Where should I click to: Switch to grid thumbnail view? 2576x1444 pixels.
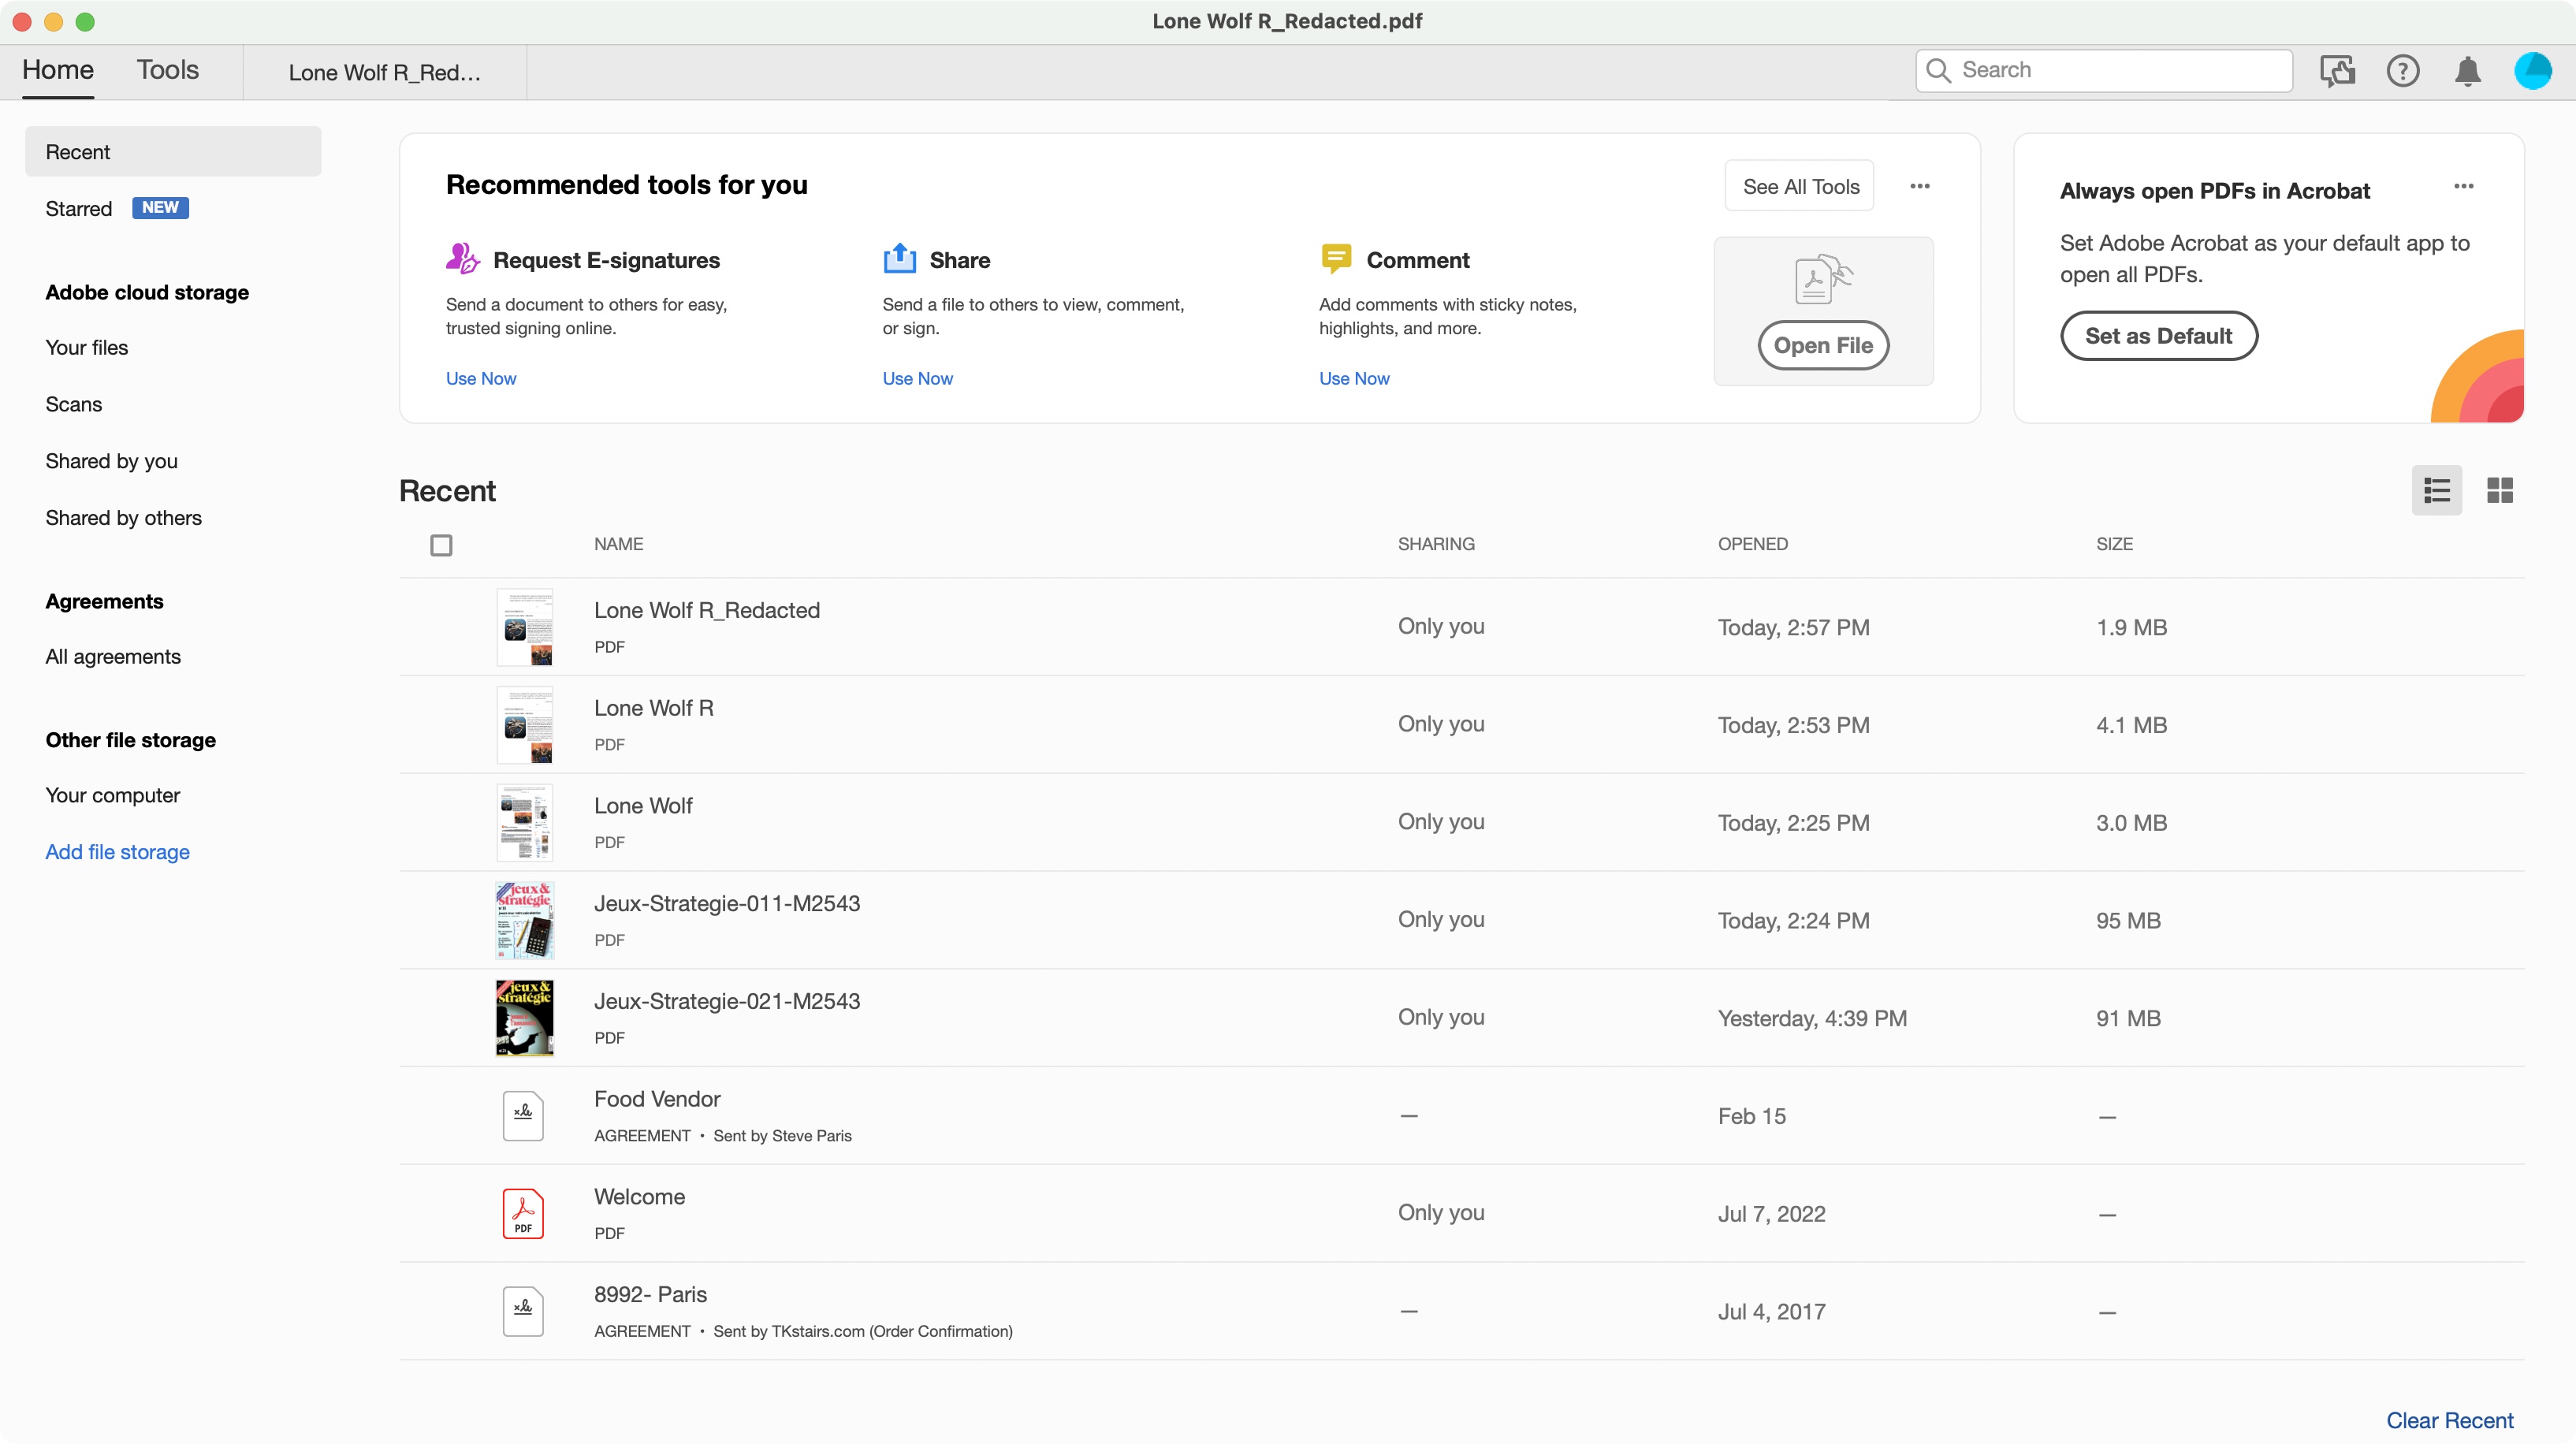pos(2499,490)
